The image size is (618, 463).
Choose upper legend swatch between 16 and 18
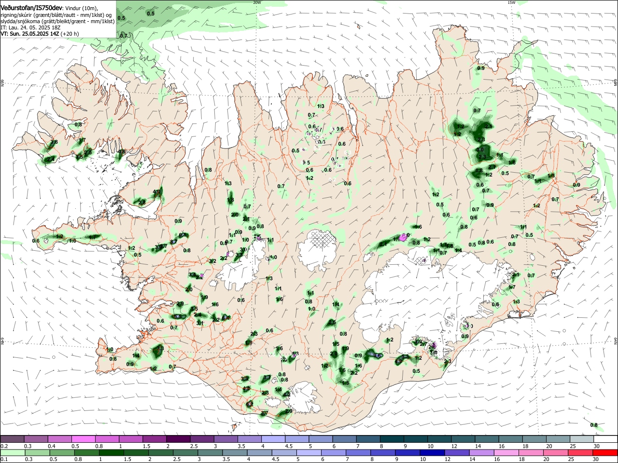pyautogui.click(x=511, y=439)
